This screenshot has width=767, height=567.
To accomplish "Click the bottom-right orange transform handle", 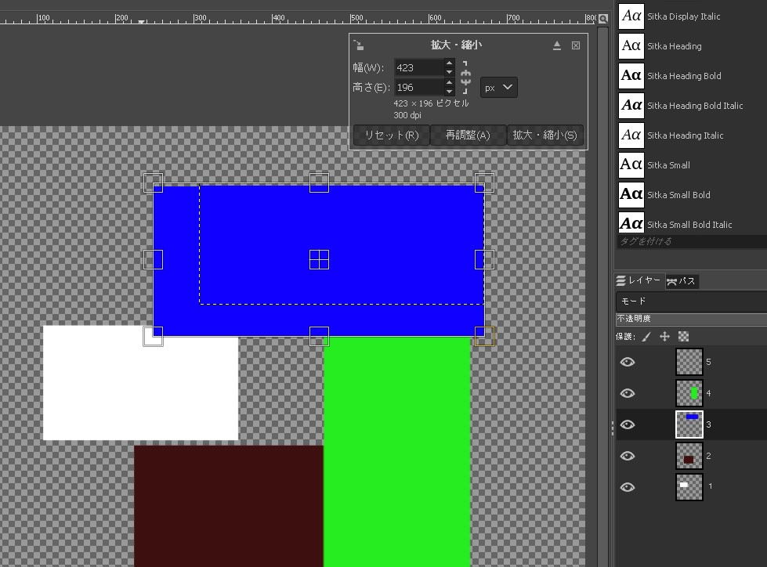I will (485, 336).
